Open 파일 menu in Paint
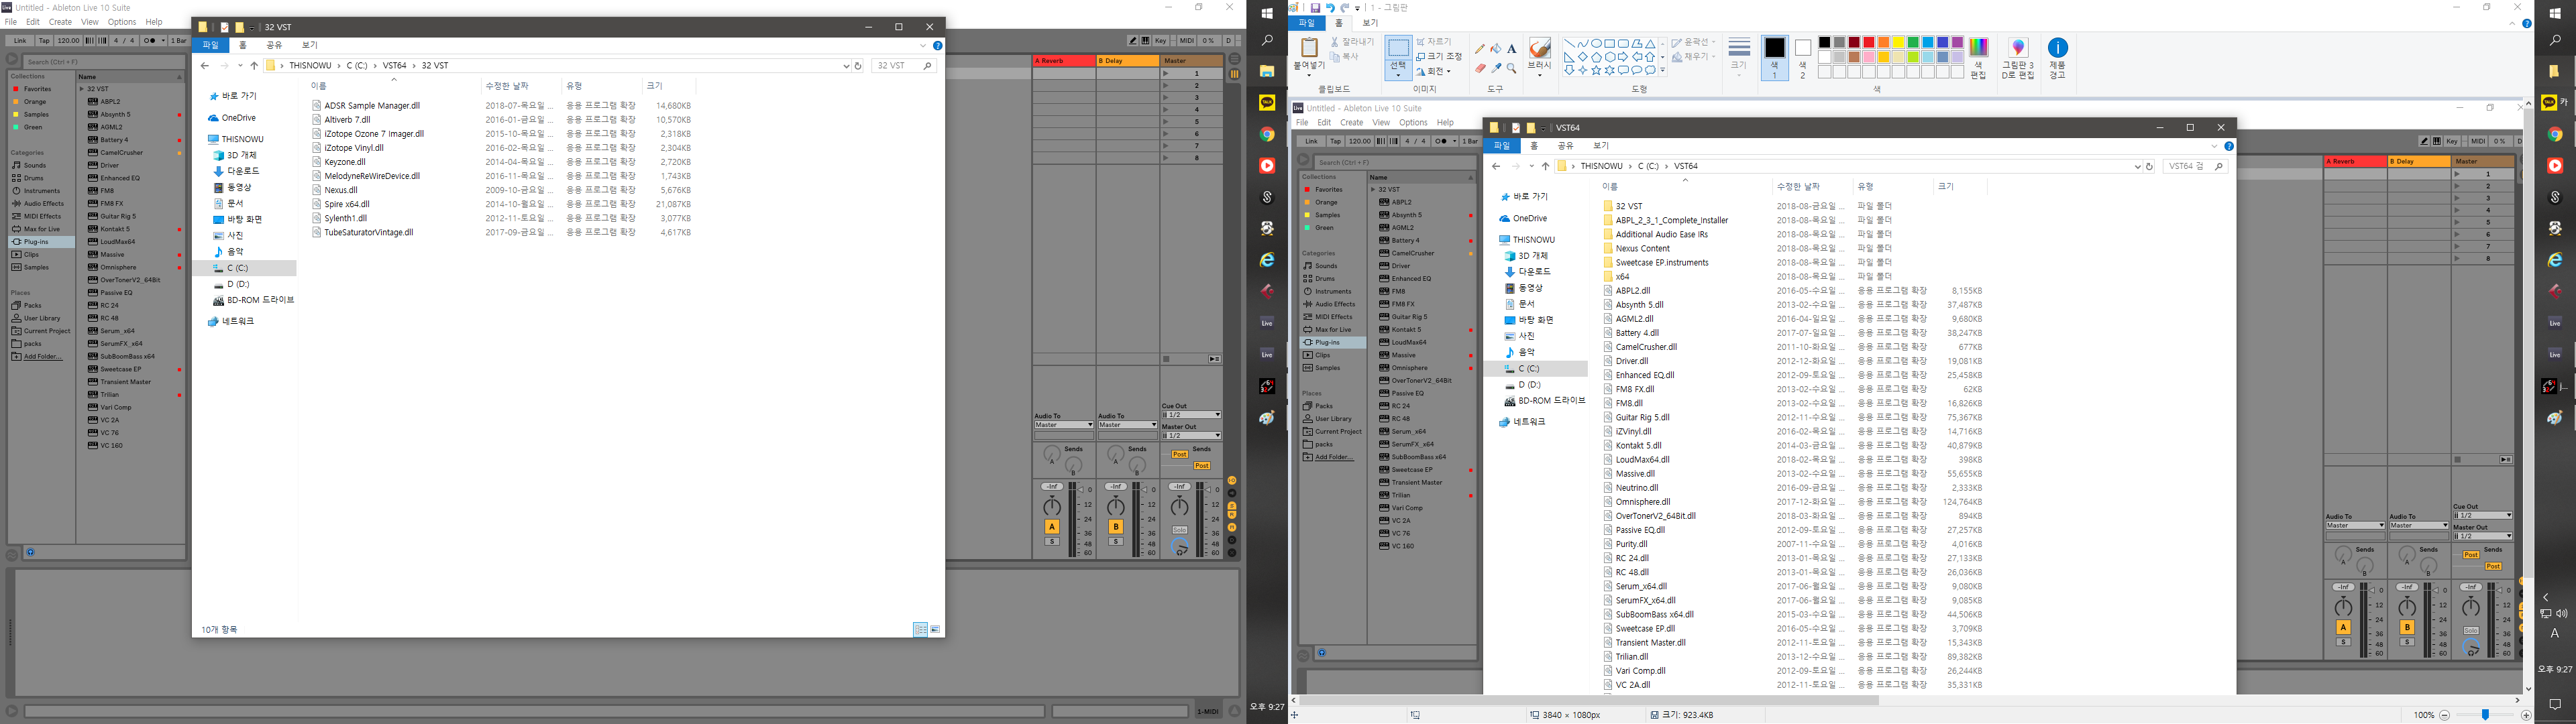2576x724 pixels. point(1306,23)
